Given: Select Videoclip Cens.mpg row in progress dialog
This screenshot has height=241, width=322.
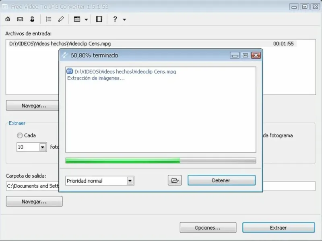Looking at the screenshot, I should 125,71.
